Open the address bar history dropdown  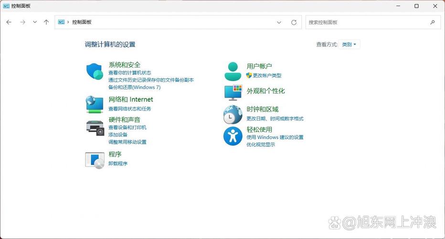[x=279, y=22]
